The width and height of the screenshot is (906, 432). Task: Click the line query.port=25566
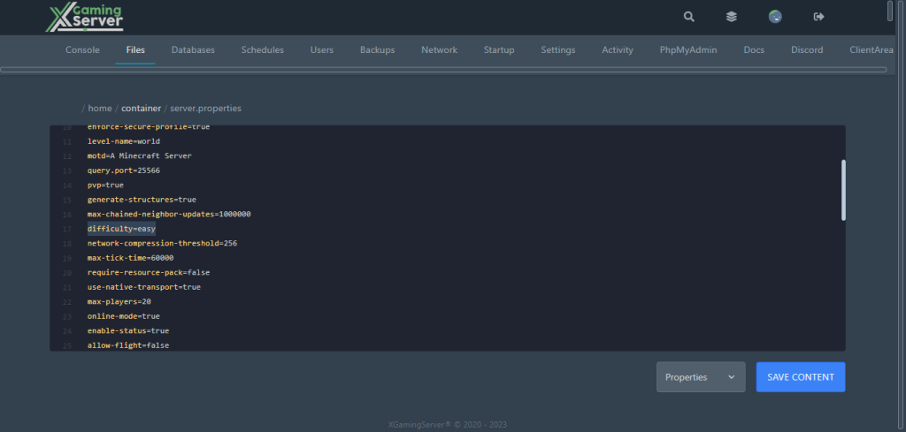coord(124,171)
